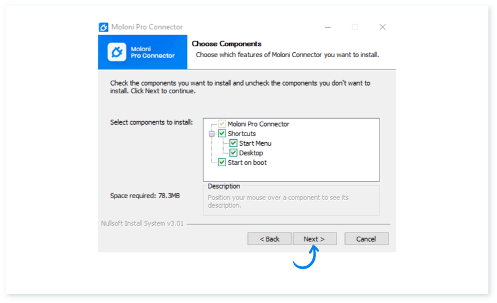This screenshot has height=303, width=497.
Task: Click the Nullsoft Install System v3.01 text
Action: (142, 223)
